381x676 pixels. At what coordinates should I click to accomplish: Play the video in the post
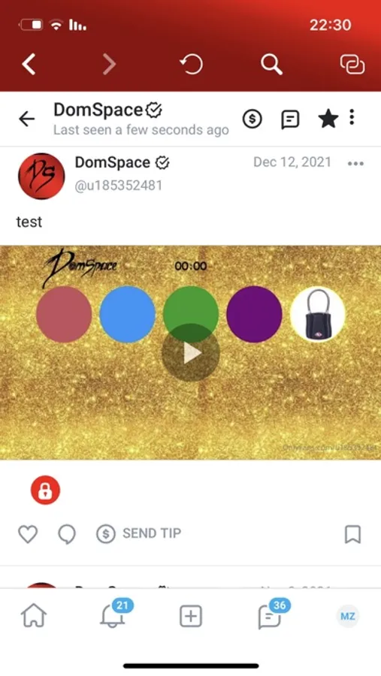191,353
